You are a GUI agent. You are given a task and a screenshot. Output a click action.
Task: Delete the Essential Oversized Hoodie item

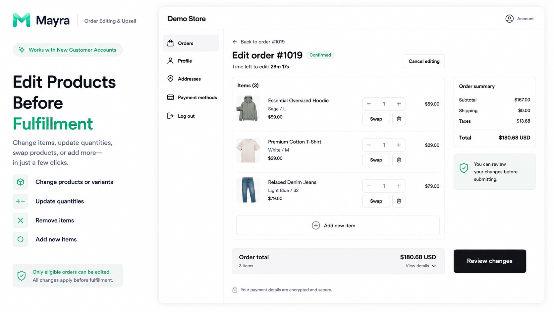pyautogui.click(x=399, y=119)
